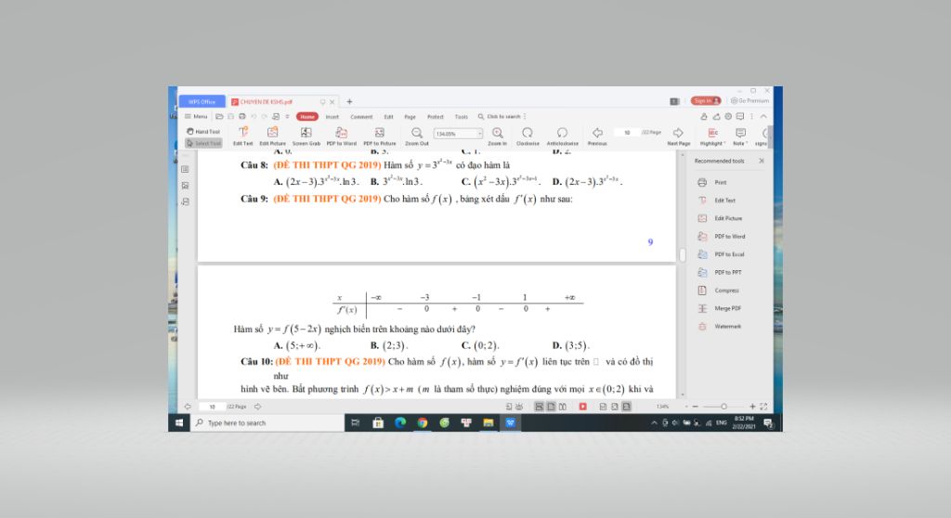Click the Windows taskbar search box
951x518 pixels.
point(267,422)
